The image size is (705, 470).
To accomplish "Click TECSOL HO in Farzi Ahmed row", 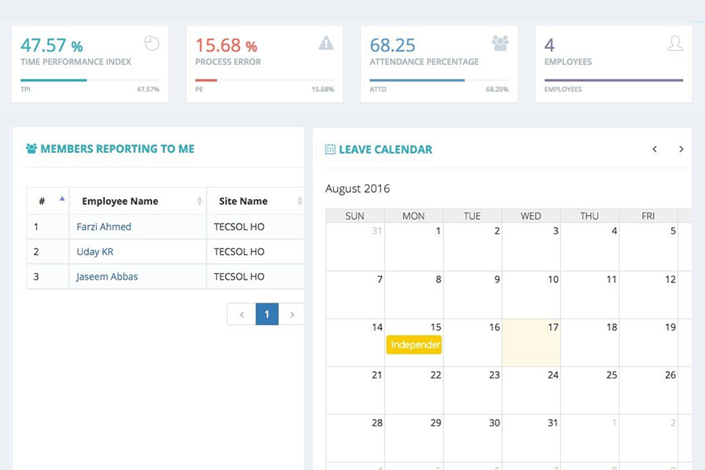I will 239,227.
